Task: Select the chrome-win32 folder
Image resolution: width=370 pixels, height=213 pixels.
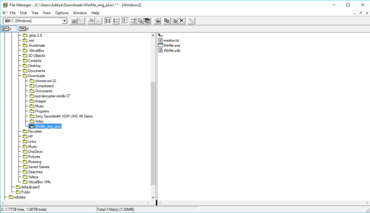Action: click(43, 81)
